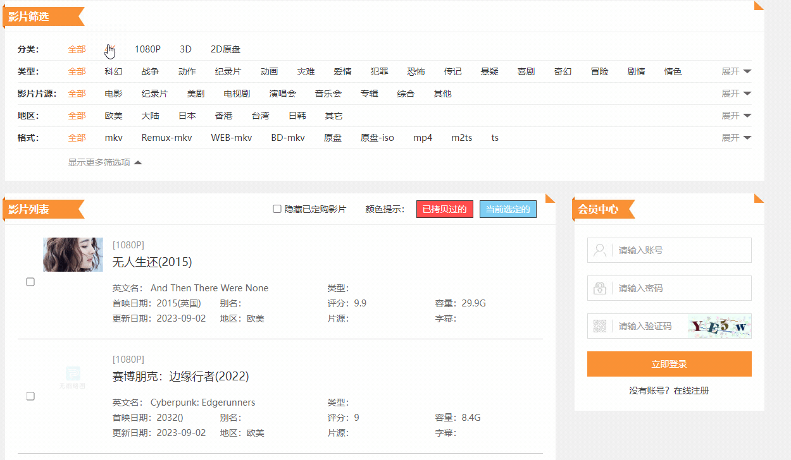This screenshot has width=791, height=460.
Task: Open the 在线注册 registration link
Action: click(x=691, y=390)
